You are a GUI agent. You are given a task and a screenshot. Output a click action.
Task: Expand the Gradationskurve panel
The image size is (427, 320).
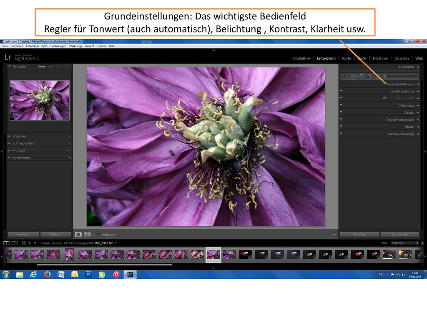point(417,91)
